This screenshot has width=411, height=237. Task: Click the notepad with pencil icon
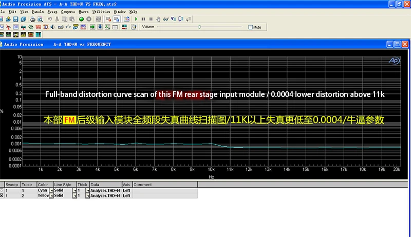[134, 27]
